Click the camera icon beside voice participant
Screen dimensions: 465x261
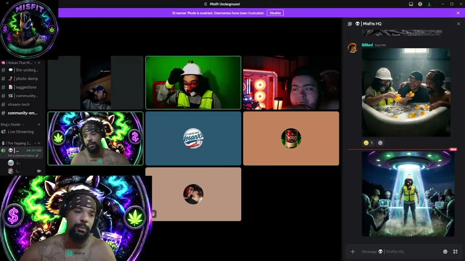tap(39, 171)
